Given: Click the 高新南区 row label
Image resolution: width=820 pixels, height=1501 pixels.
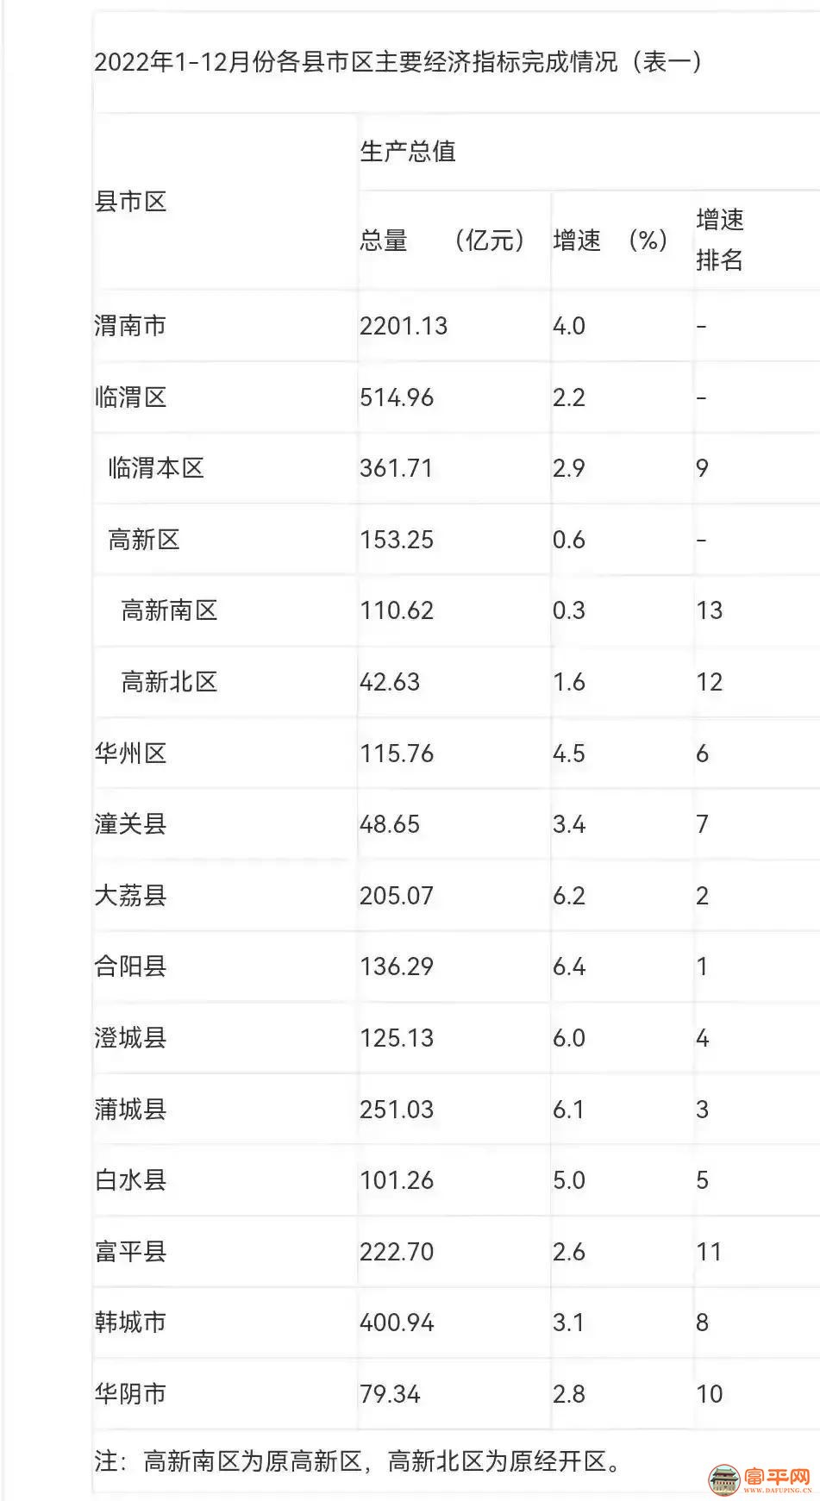Looking at the screenshot, I should (169, 610).
